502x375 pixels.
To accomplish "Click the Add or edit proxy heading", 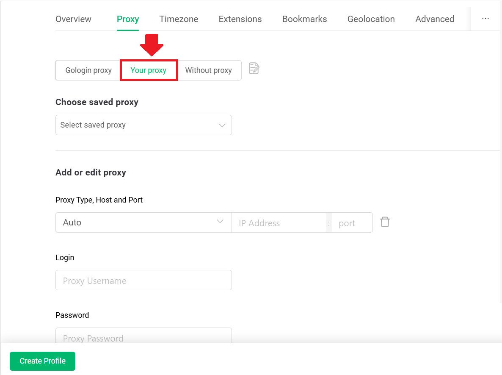I will (x=91, y=172).
